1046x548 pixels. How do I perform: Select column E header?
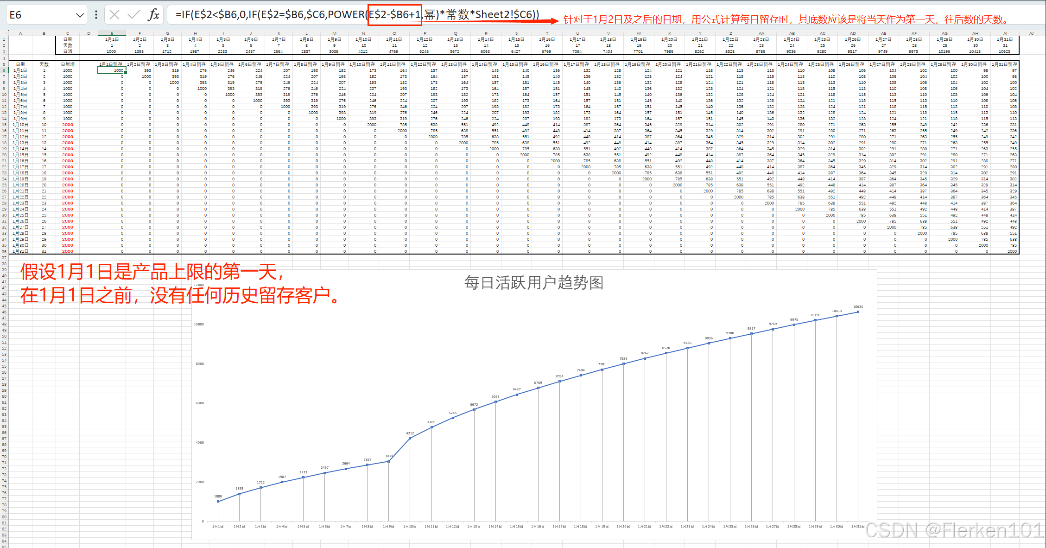click(x=112, y=33)
